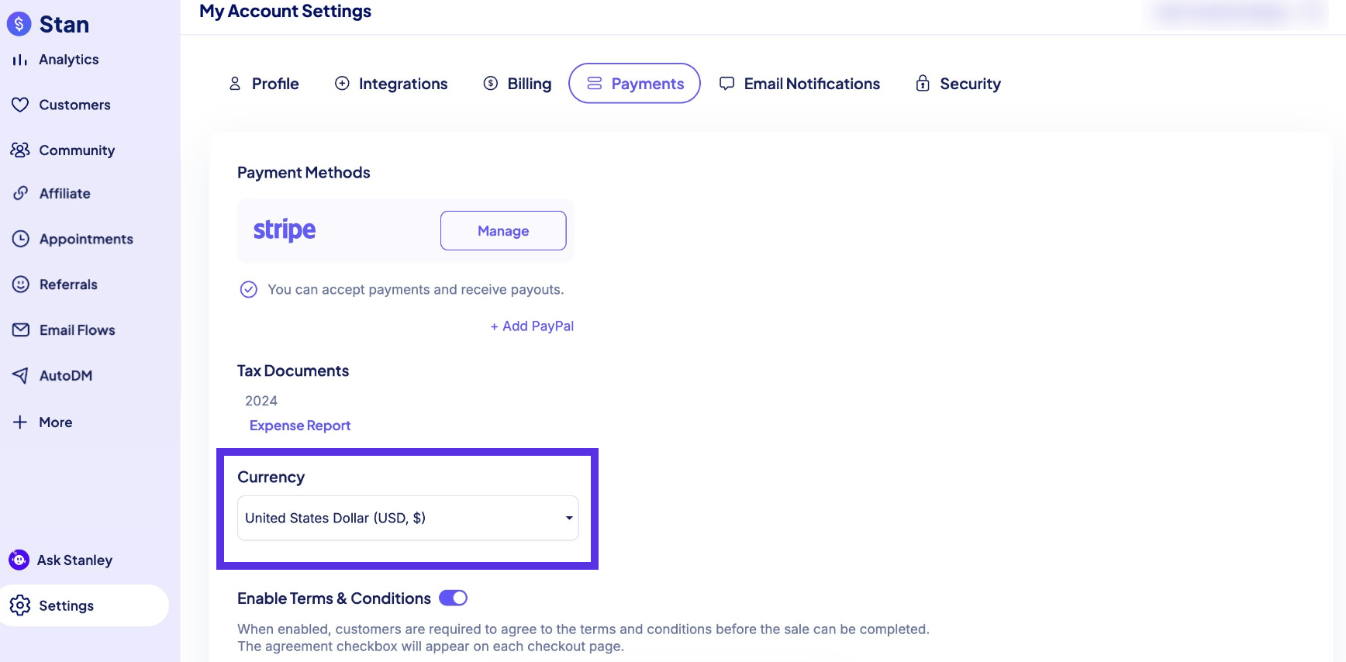Open the 2024 Expense Report link
This screenshot has height=662, width=1346.
click(x=300, y=426)
